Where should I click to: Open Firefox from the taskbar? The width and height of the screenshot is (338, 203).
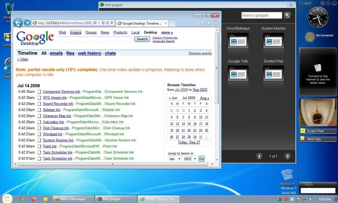(x=34, y=199)
